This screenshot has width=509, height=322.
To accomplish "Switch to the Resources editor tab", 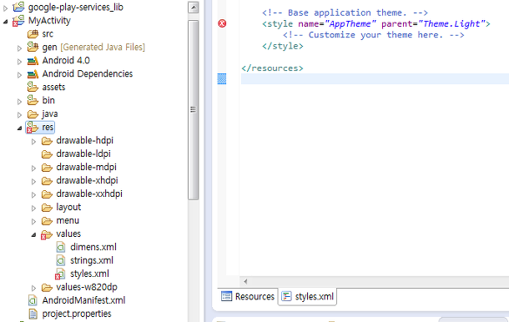I will pos(248,296).
